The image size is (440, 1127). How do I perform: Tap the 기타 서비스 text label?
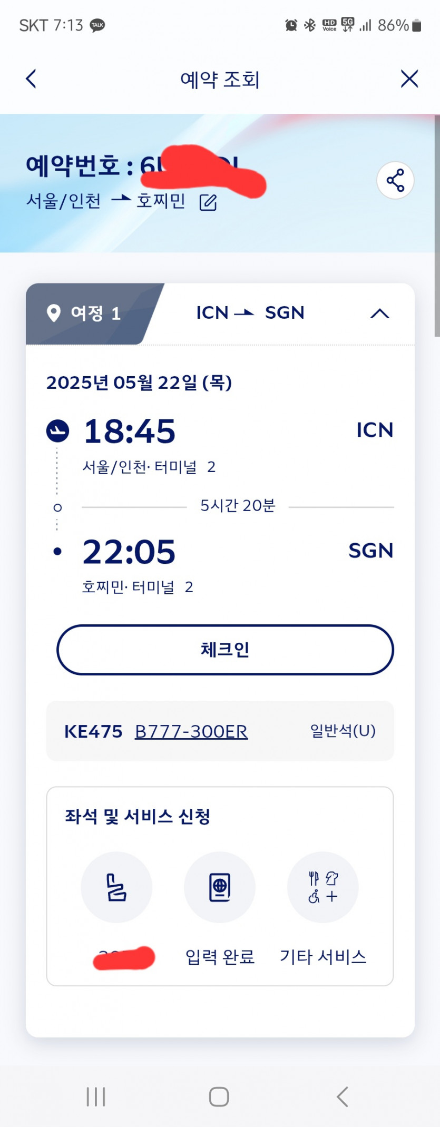(323, 956)
